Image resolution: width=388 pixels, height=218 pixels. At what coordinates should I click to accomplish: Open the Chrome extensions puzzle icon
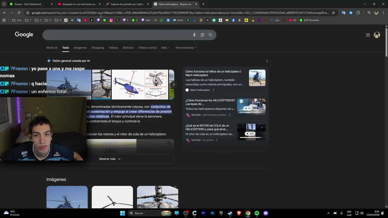click(x=358, y=13)
